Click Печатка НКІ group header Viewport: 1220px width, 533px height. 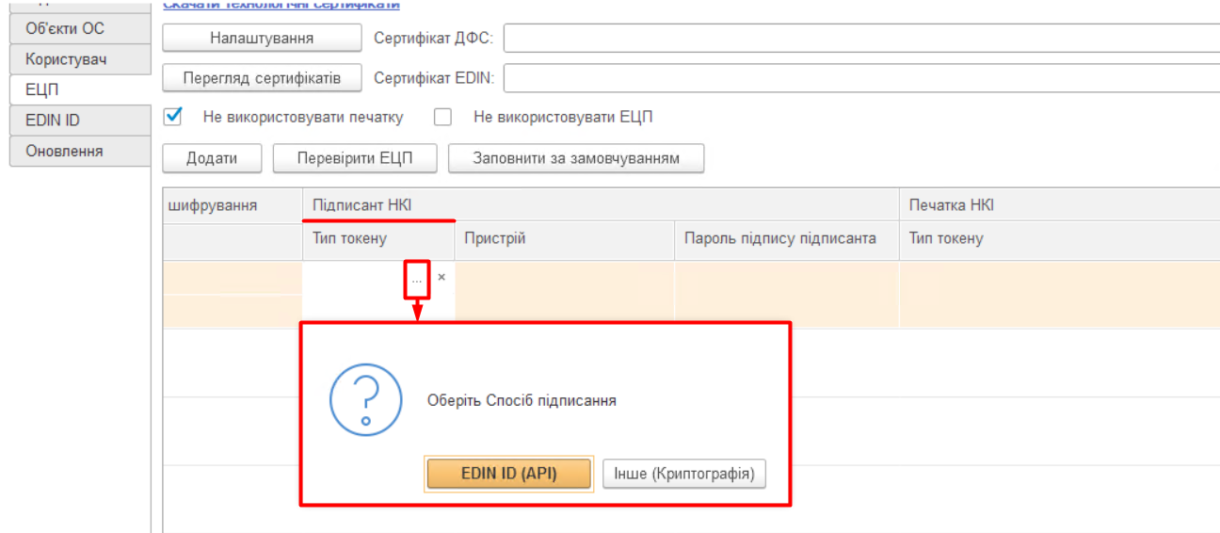pos(1060,204)
